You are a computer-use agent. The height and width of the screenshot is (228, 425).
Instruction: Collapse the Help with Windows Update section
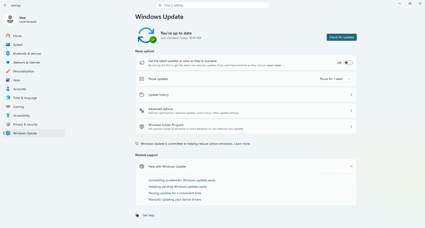[x=351, y=167]
